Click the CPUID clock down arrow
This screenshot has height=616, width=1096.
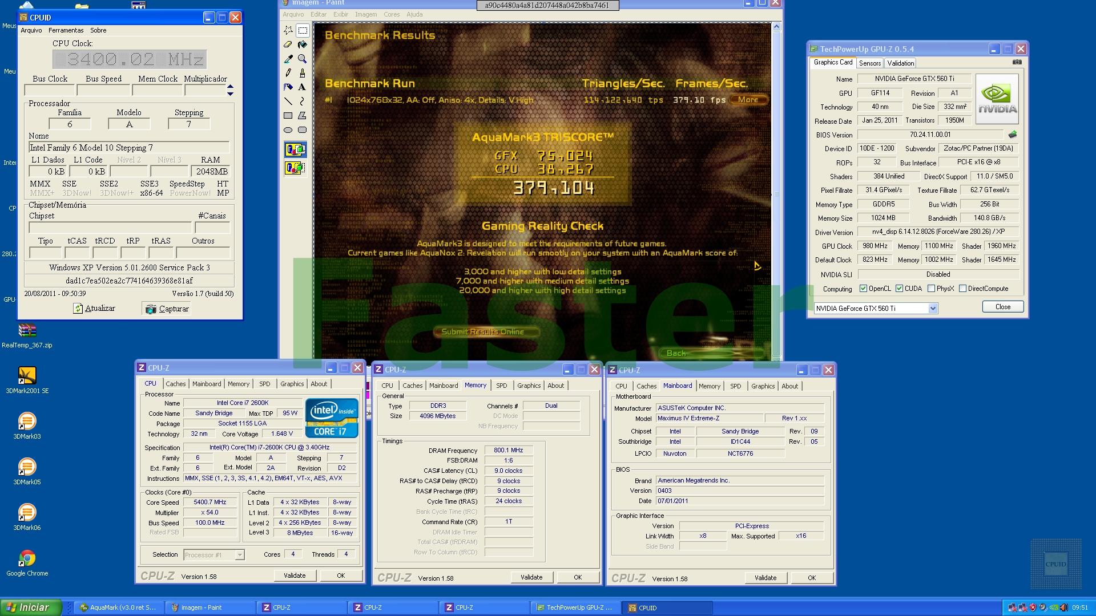[230, 94]
